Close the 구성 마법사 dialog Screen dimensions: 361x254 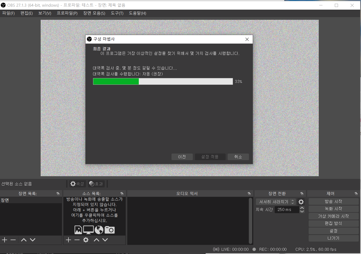[x=247, y=39]
